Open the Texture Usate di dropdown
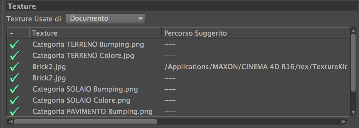Viewport: 359px width, 128px height. pos(106,19)
